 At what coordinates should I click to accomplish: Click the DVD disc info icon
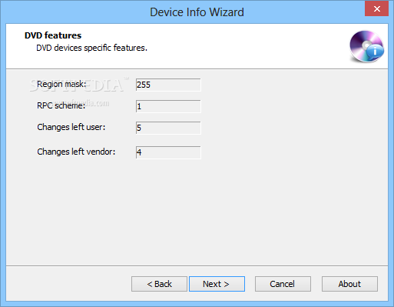point(366,46)
